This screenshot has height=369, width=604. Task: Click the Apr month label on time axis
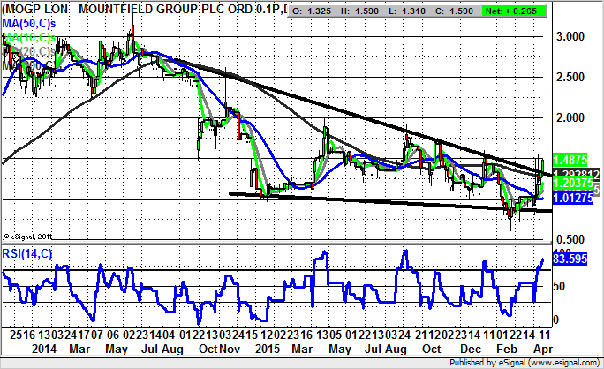click(538, 349)
